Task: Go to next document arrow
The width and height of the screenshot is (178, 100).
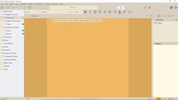Action: pos(149,16)
